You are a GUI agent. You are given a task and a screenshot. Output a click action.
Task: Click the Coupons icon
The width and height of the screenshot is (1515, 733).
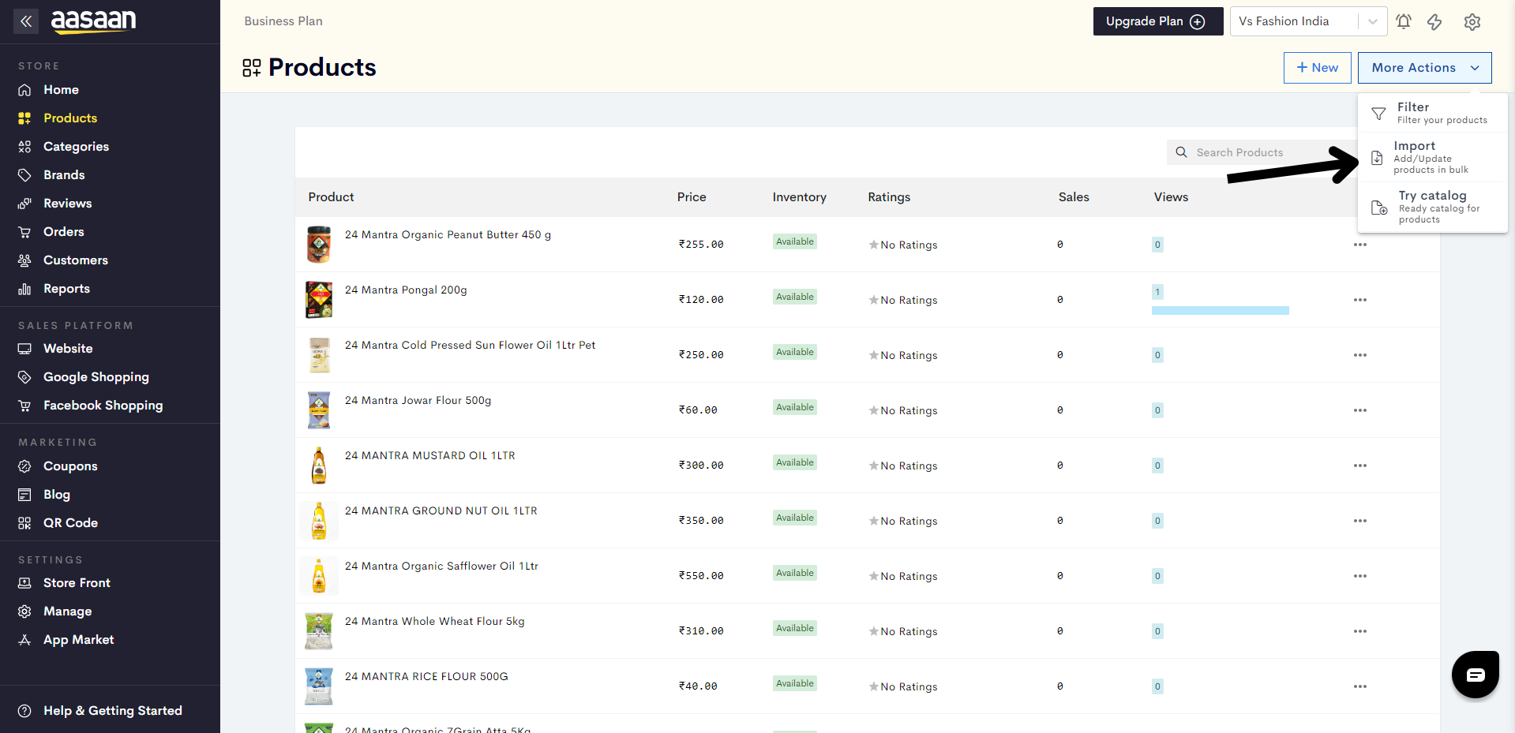click(x=24, y=466)
